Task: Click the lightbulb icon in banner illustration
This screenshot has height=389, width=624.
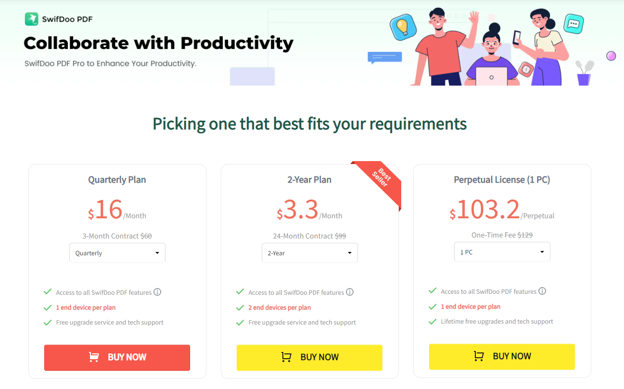Action: click(x=402, y=26)
